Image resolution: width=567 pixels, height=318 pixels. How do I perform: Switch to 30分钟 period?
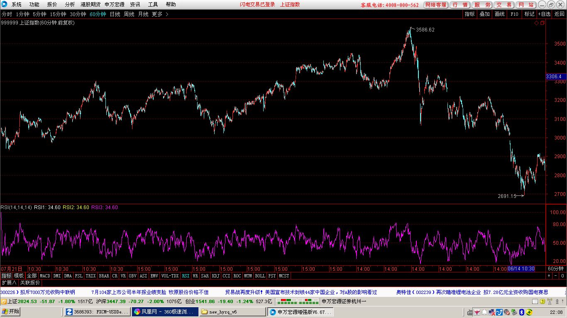pos(78,14)
